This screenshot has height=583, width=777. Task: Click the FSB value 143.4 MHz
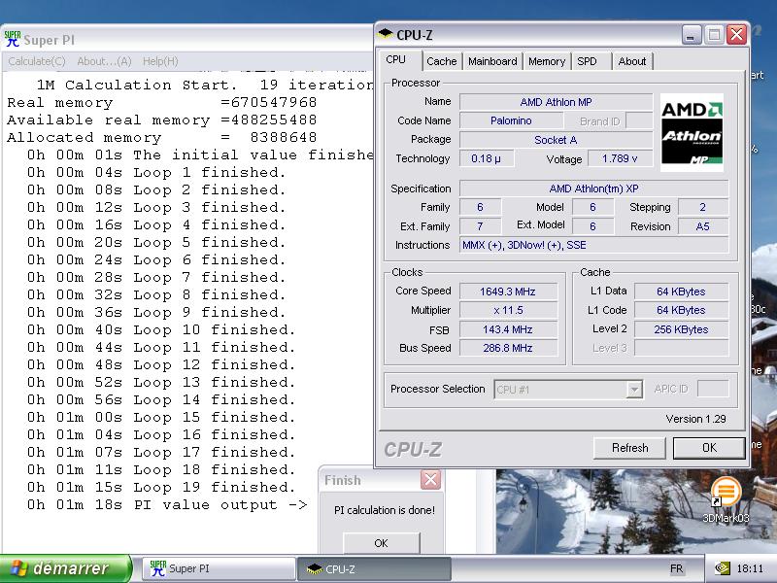pyautogui.click(x=508, y=329)
